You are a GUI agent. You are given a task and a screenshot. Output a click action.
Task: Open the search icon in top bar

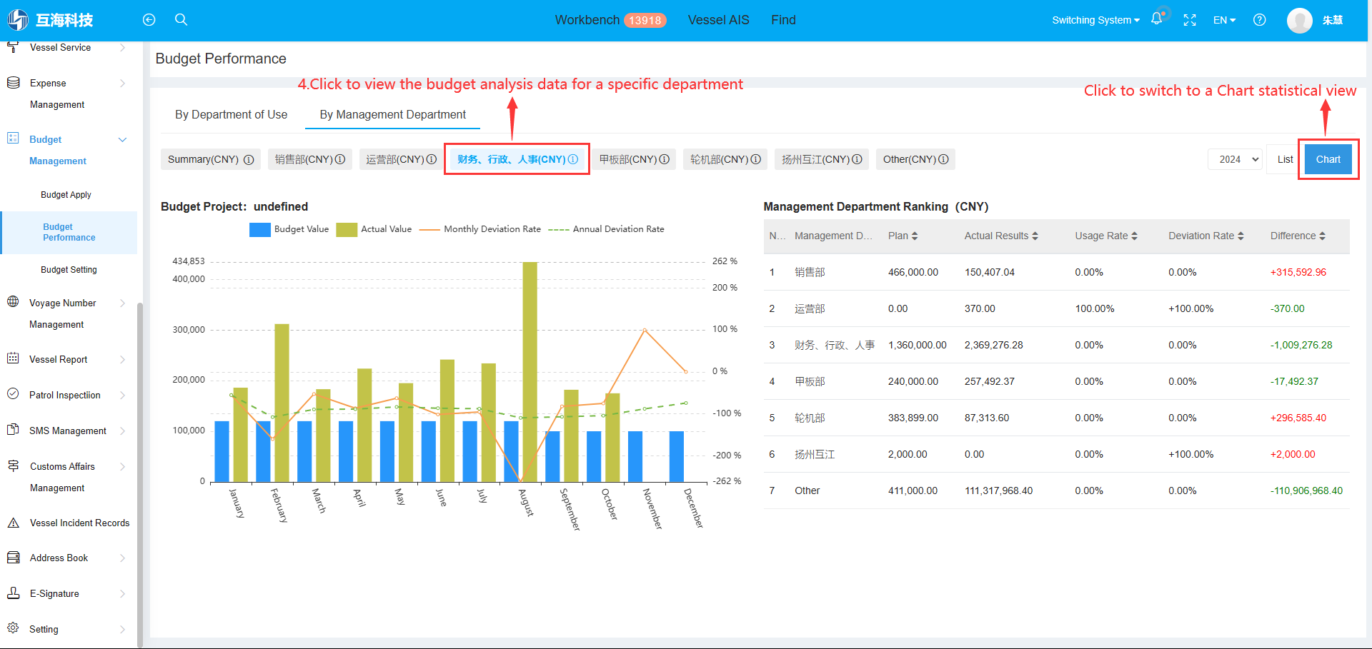[182, 20]
